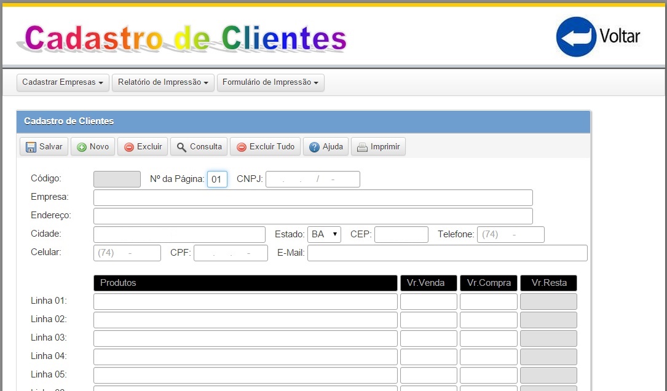Click the Imprimir printer icon

[x=362, y=147]
